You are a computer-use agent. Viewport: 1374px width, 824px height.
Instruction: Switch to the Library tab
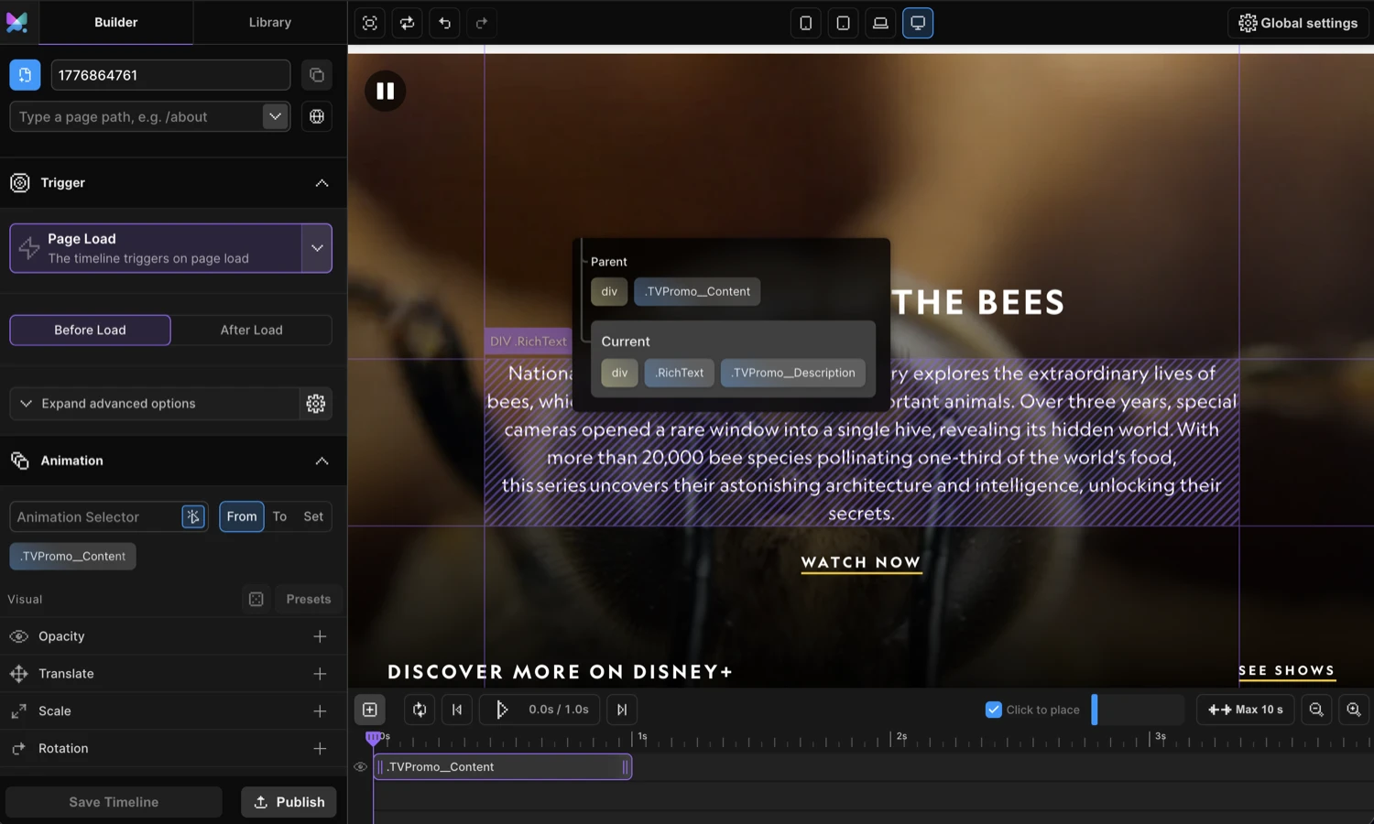[270, 22]
